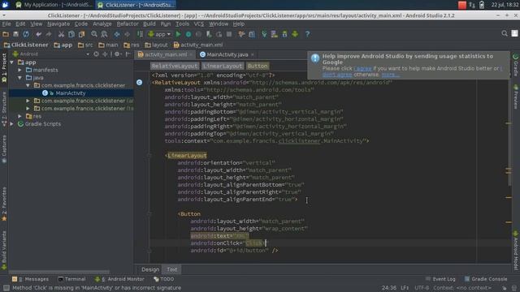Toggle the Preview tool window button

coord(516,97)
